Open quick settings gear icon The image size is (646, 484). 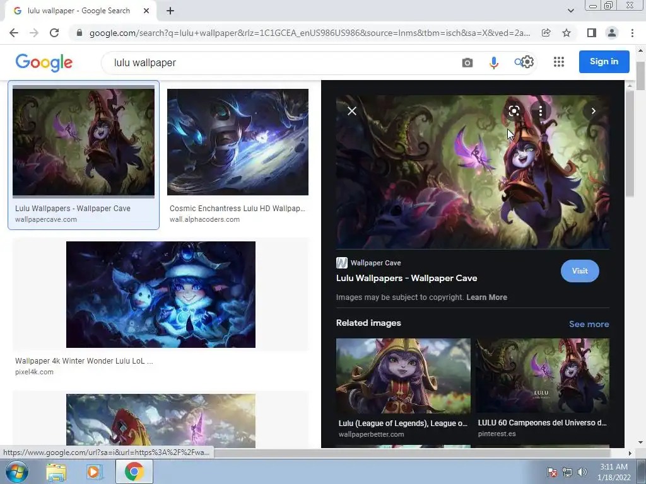pos(527,62)
